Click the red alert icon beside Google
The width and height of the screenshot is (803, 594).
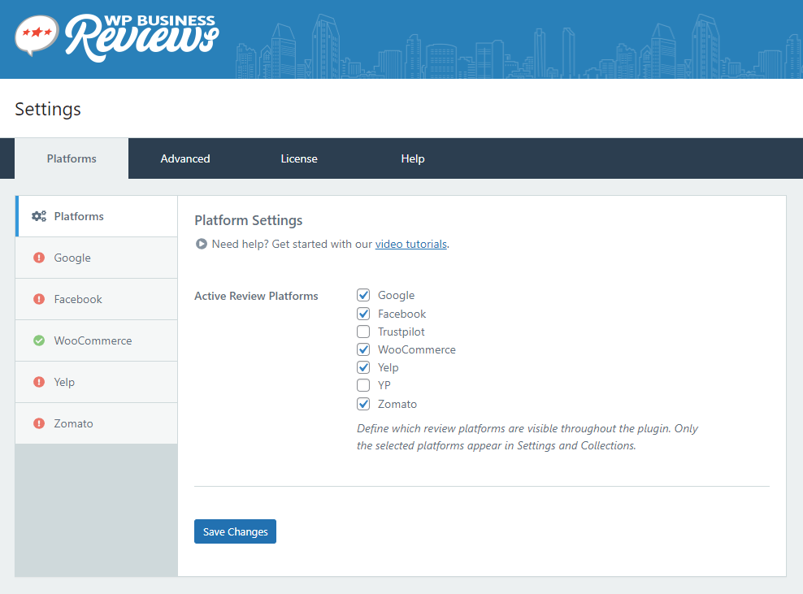[38, 258]
